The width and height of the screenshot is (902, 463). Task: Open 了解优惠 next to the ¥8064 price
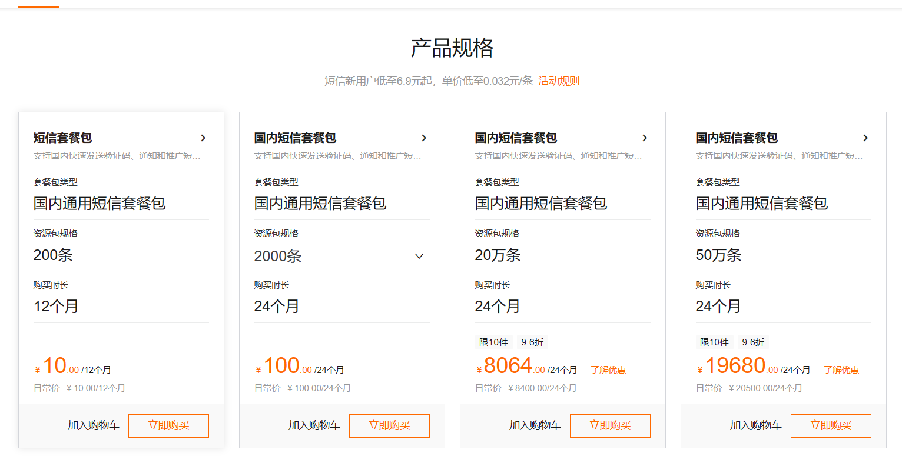tap(608, 369)
